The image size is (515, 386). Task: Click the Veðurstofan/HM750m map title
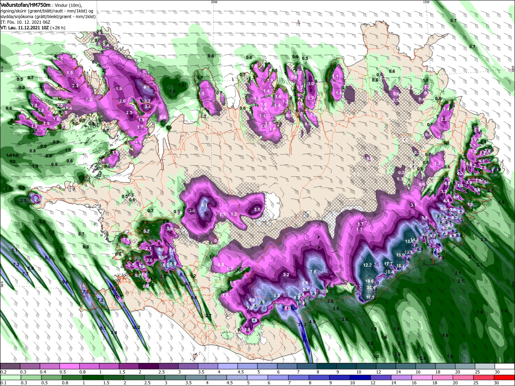pyautogui.click(x=25, y=4)
